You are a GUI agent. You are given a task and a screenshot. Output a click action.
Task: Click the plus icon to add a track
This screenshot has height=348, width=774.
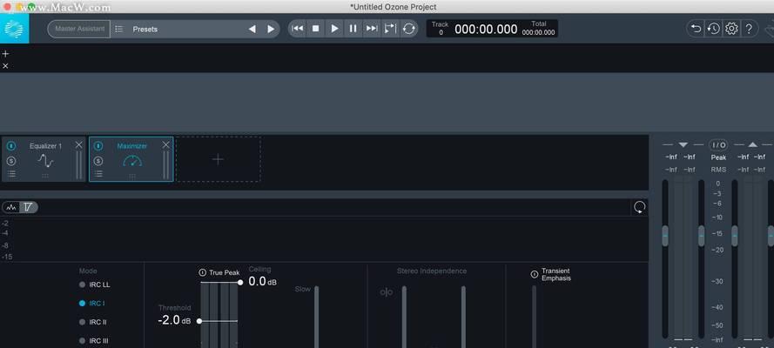click(5, 54)
